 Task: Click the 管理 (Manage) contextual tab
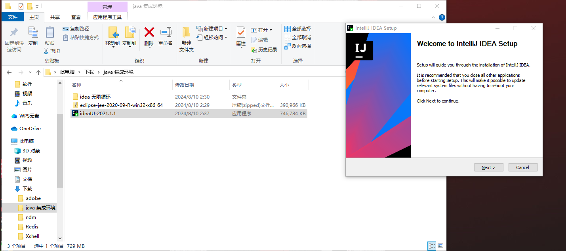[107, 7]
